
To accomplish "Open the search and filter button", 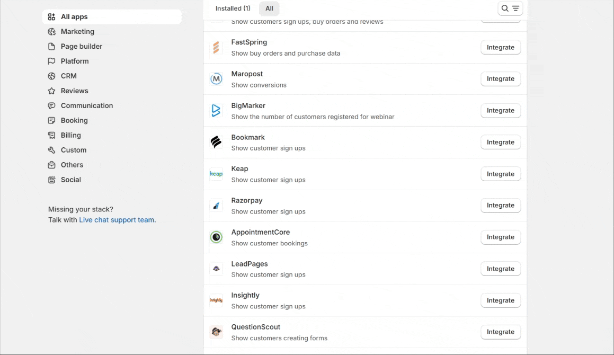I will (x=510, y=8).
